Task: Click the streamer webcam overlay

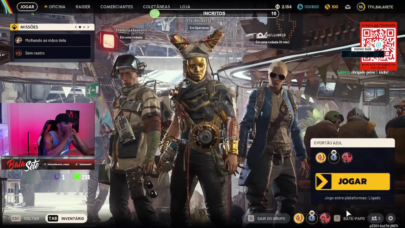Action: click(x=47, y=130)
